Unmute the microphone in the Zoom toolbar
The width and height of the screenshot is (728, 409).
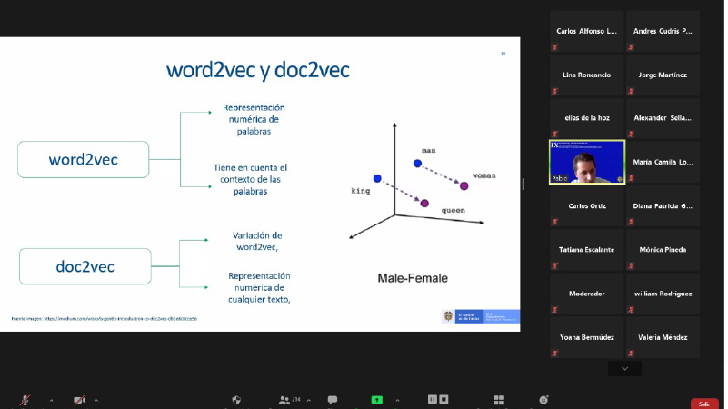[25, 400]
